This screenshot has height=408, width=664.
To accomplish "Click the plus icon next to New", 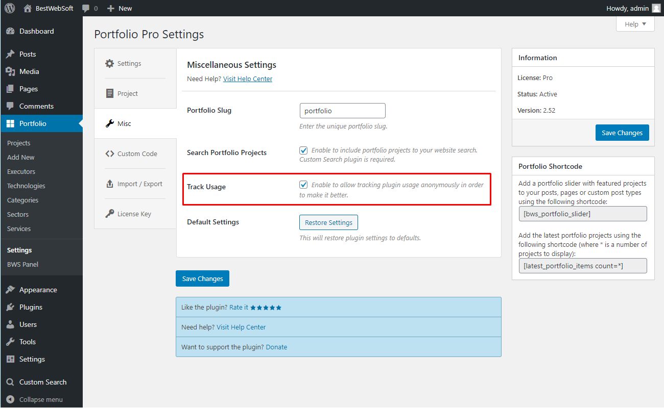I will point(110,8).
